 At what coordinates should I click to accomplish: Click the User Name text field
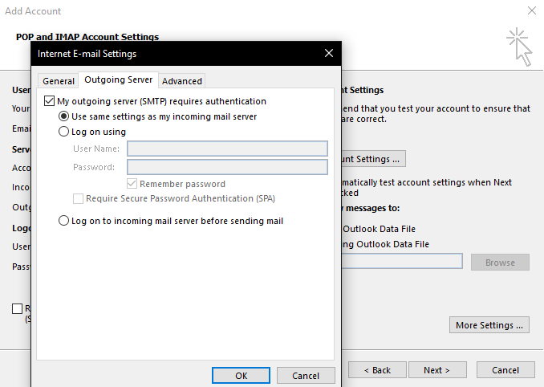tap(227, 149)
